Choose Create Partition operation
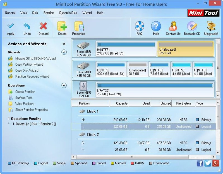 [x=25, y=92]
